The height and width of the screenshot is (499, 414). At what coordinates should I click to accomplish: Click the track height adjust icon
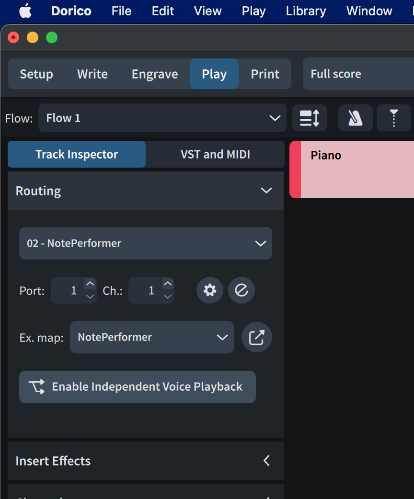pos(309,118)
